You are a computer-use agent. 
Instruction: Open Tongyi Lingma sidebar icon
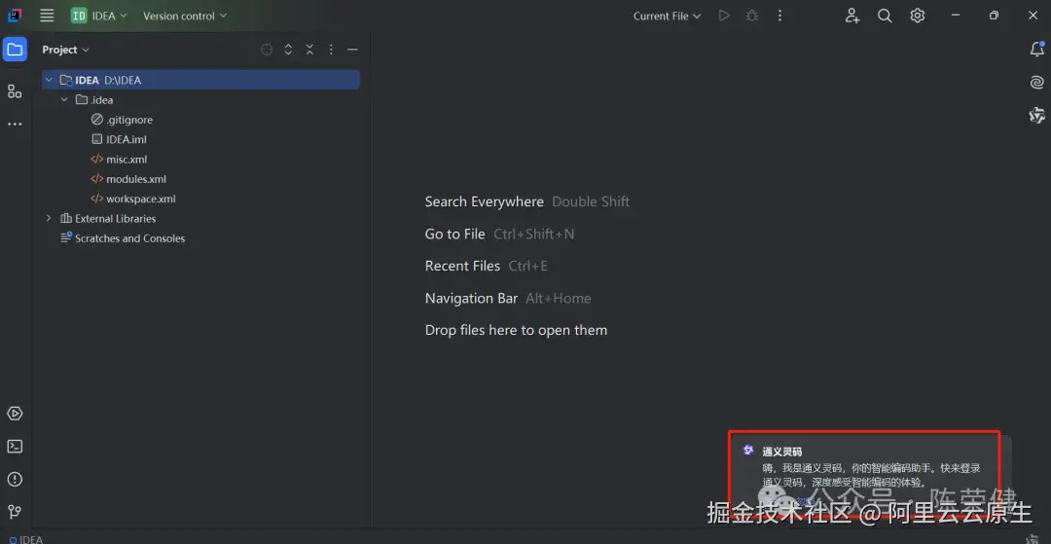point(1037,115)
